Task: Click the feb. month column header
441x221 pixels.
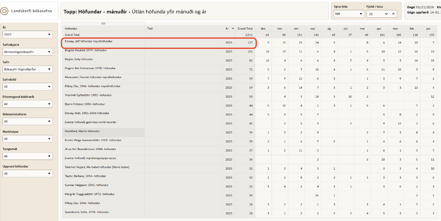Action: point(412,28)
